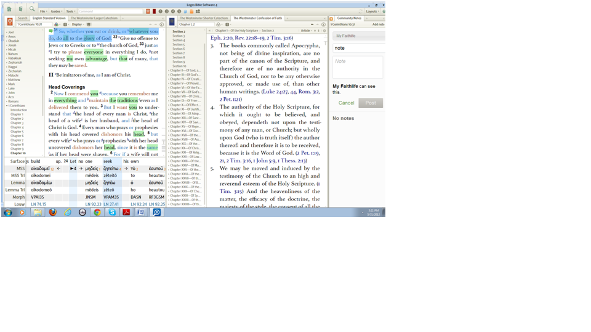
Task: Open the Home page icon
Action: (x=9, y=9)
